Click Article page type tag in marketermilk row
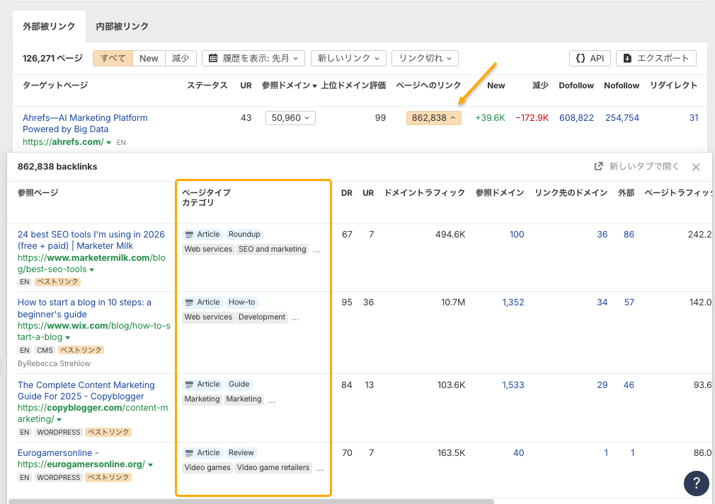 pyautogui.click(x=202, y=235)
